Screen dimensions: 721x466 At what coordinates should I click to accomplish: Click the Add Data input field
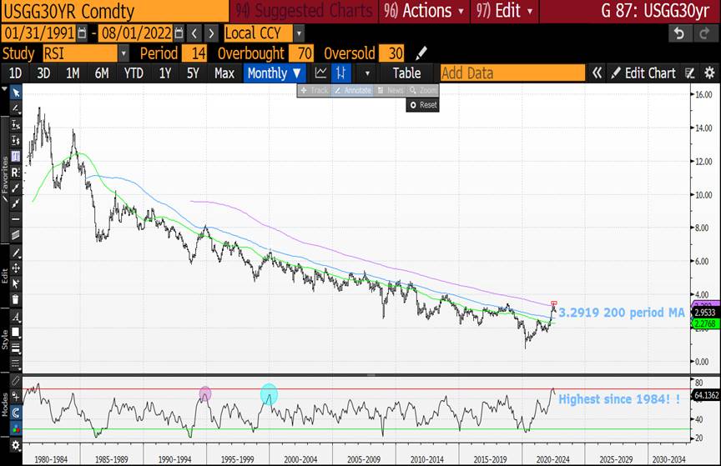click(x=512, y=73)
